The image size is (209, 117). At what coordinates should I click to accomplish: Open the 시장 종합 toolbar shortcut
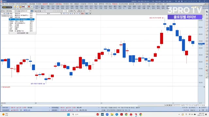click(x=139, y=7)
